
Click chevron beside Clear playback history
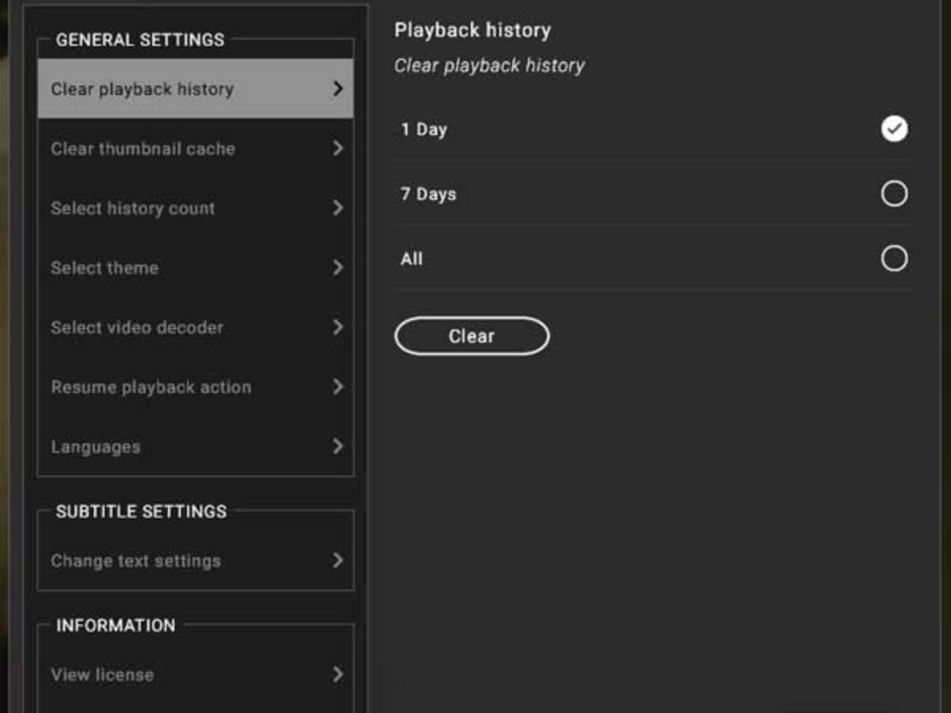pos(338,89)
